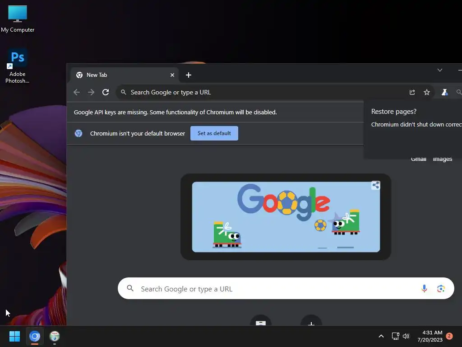The image size is (462, 347).
Task: Open the notifications badge showing 2
Action: point(449,336)
